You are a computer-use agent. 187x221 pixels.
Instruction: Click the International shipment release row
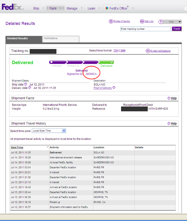(x=93, y=158)
